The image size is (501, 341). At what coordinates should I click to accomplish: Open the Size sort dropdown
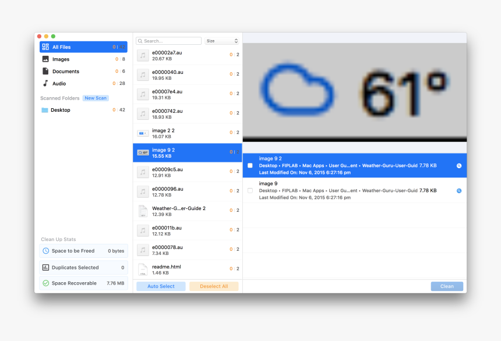pos(222,41)
